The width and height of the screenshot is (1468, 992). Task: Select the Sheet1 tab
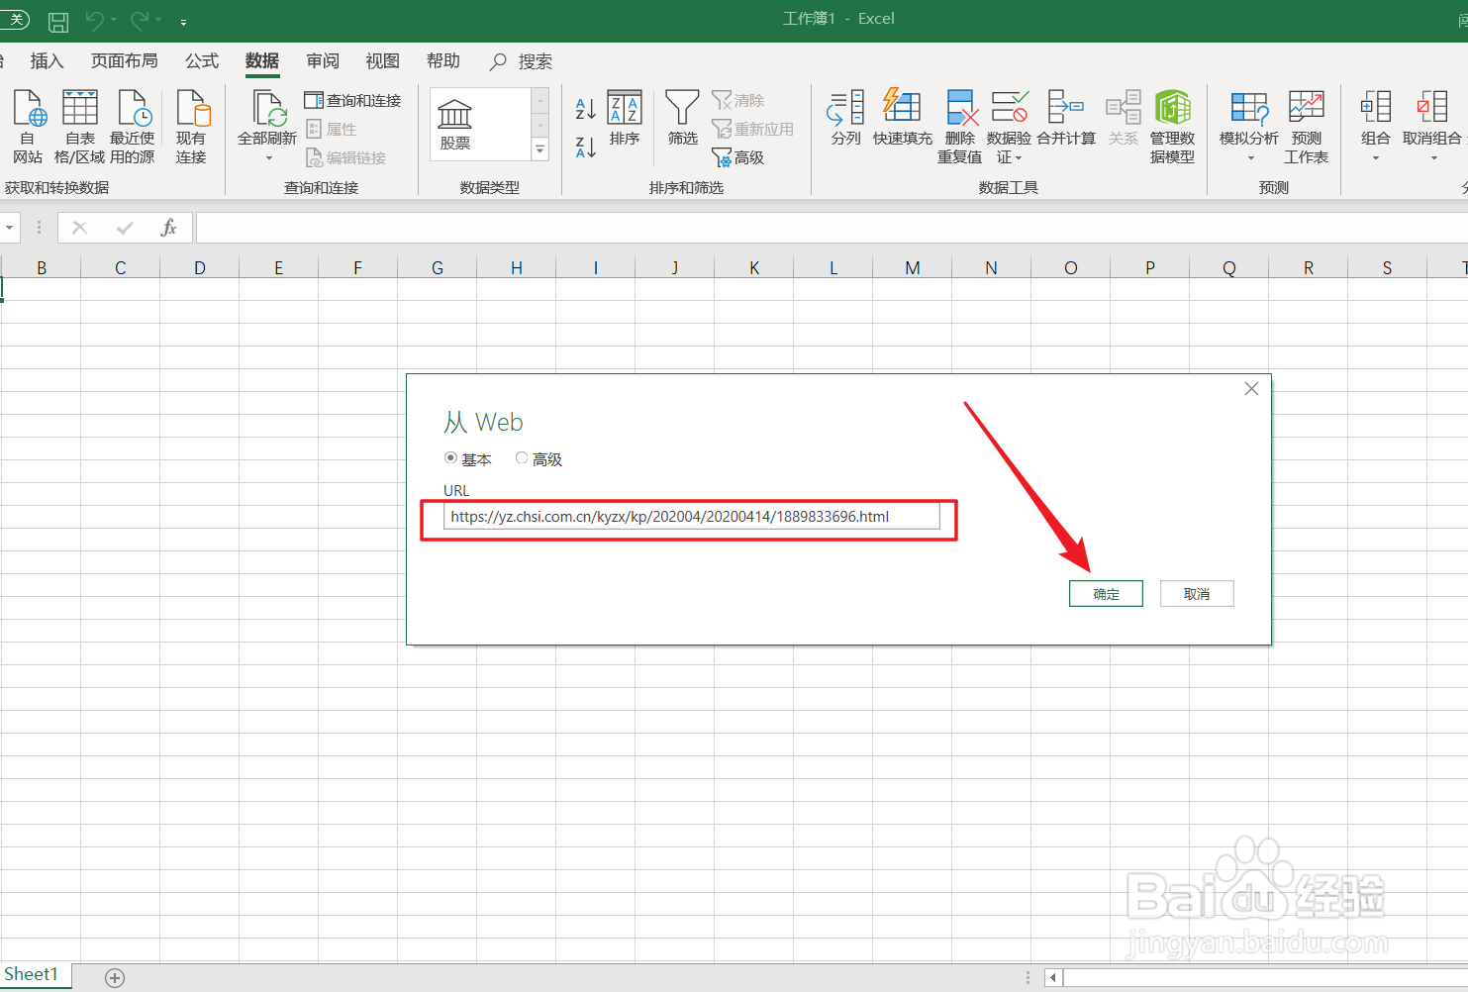(x=32, y=975)
